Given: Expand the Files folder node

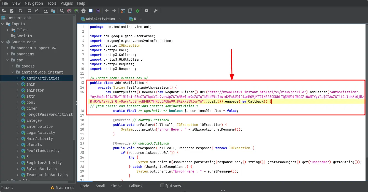Looking at the screenshot, I should 8,30.
